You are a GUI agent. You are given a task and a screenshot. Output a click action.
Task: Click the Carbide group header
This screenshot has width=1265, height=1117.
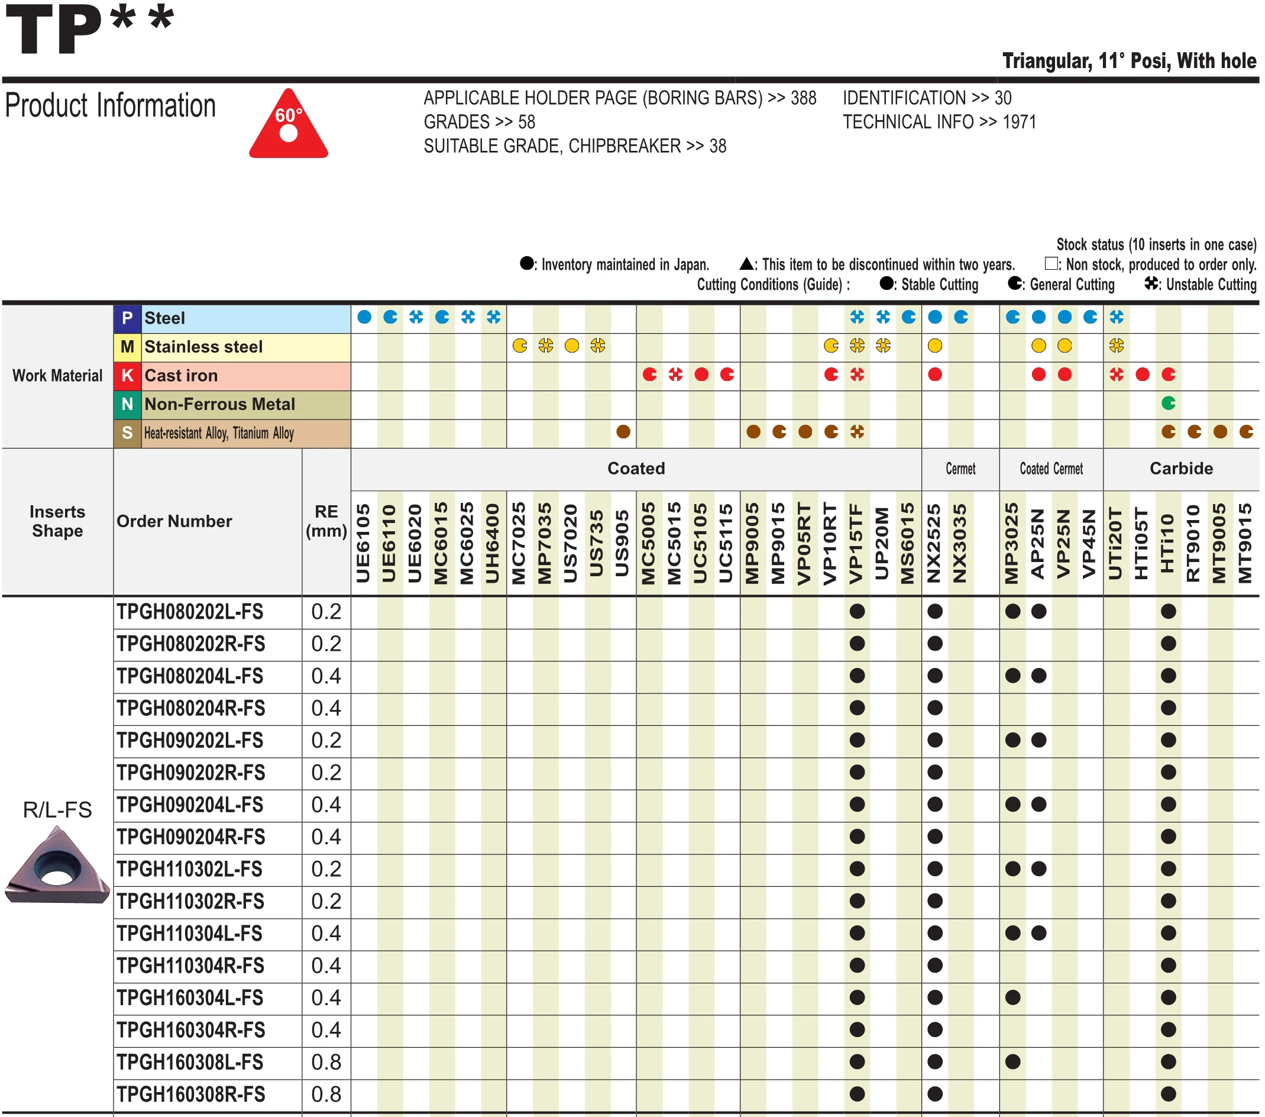tap(1180, 469)
